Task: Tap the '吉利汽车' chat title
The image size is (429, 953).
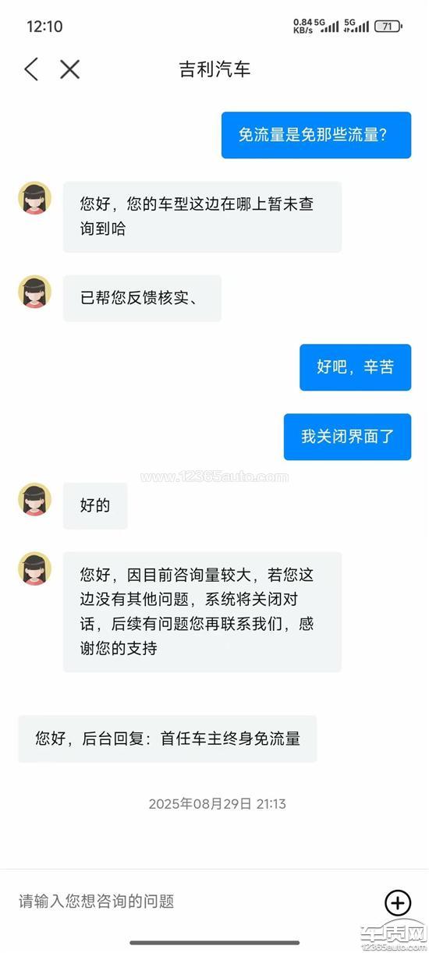Action: tap(214, 69)
